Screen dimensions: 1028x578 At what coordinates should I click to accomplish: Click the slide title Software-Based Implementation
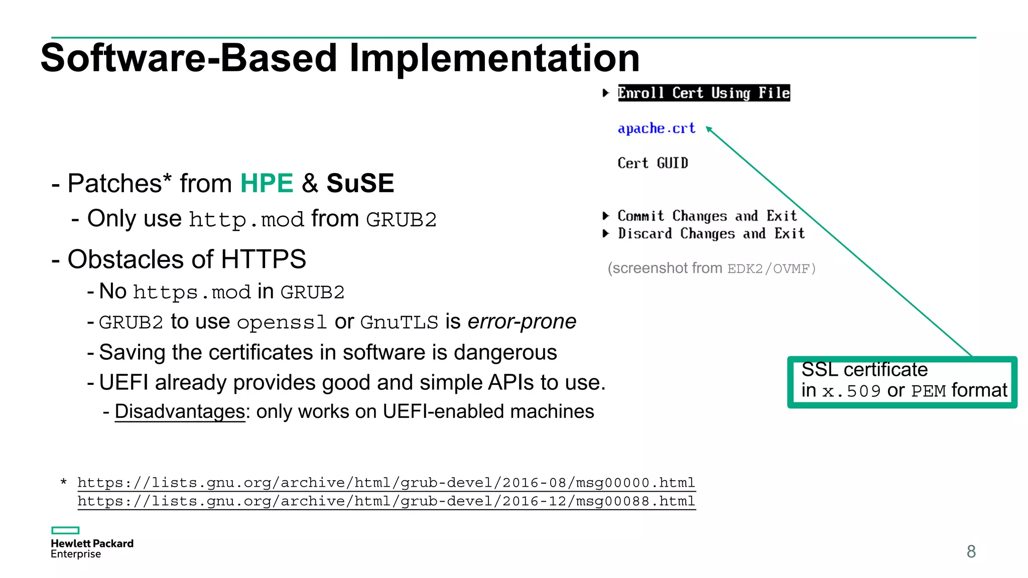click(340, 58)
